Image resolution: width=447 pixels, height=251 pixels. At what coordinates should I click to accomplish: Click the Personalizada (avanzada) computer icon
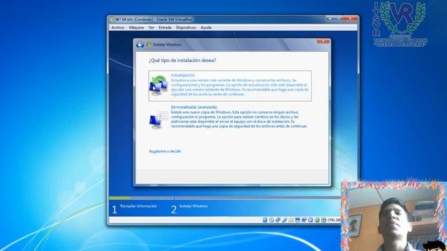click(x=159, y=121)
